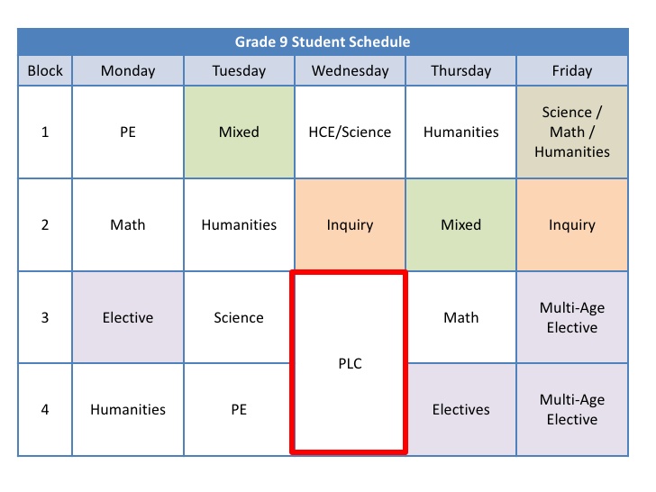Image resolution: width=656 pixels, height=492 pixels.
Task: Select the Thursday Electives cell
Action: (460, 410)
